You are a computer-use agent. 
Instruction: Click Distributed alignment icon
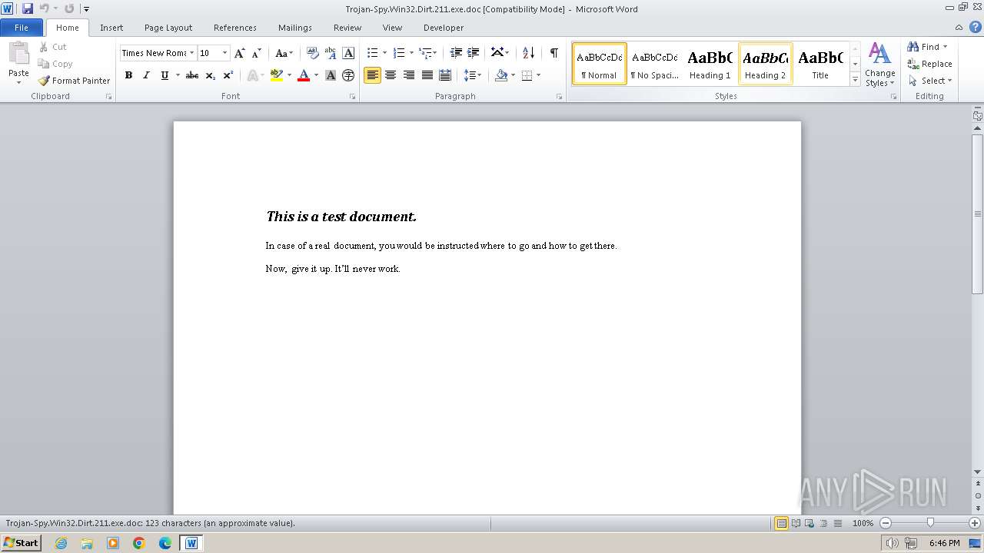pyautogui.click(x=445, y=75)
